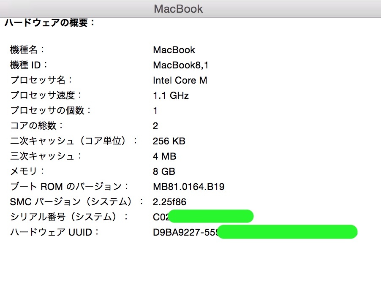The height and width of the screenshot is (304, 381).
Task: Click the プロセッサの個数 label
Action: click(51, 110)
